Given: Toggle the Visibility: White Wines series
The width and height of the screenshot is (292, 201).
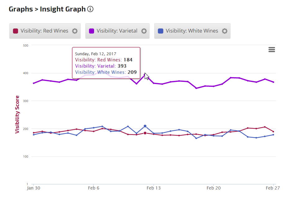Looking at the screenshot, I should point(192,31).
